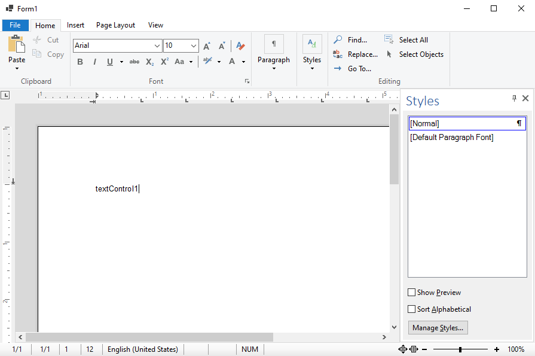Apply font color A button
This screenshot has width=535, height=356.
(x=232, y=62)
